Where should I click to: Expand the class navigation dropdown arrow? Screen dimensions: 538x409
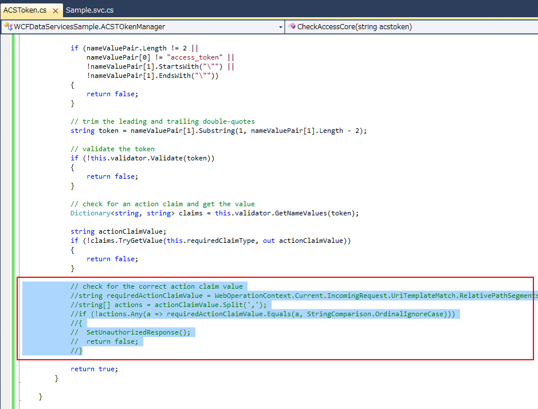[280, 26]
